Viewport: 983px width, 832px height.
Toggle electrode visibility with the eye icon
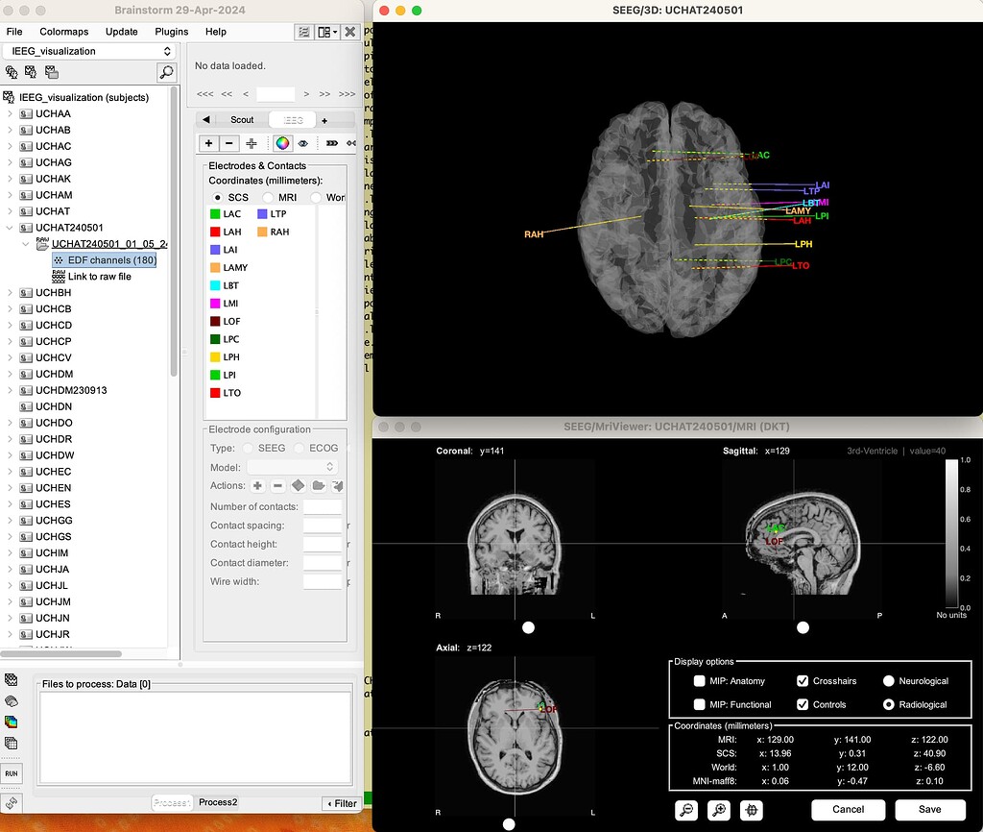[305, 142]
